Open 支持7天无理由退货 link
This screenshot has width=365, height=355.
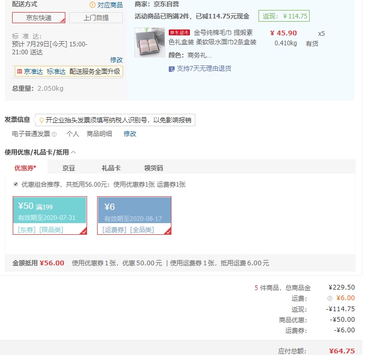coord(204,69)
